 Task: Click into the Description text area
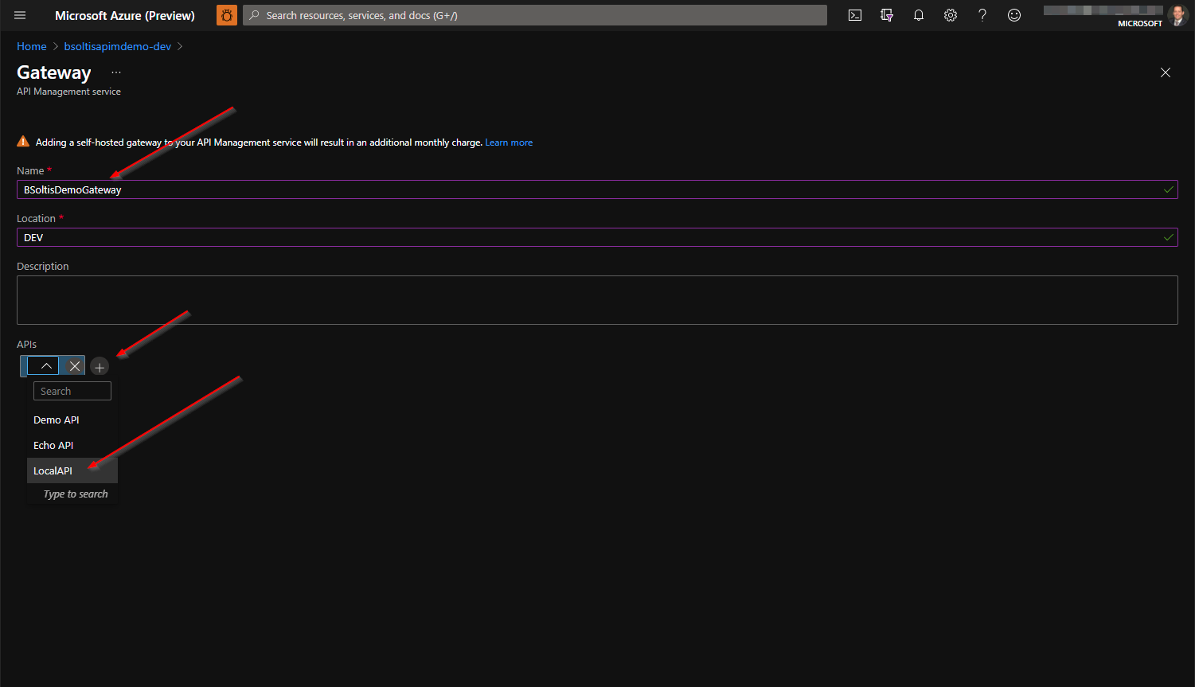point(597,300)
